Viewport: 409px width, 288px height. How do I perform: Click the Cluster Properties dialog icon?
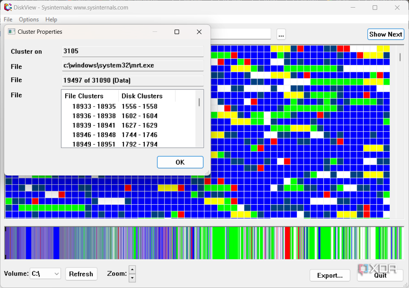(11, 32)
